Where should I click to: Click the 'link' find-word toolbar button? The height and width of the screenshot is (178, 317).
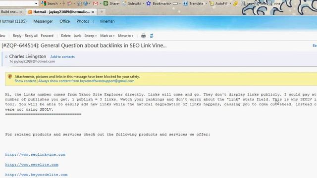pyautogui.click(x=261, y=3)
